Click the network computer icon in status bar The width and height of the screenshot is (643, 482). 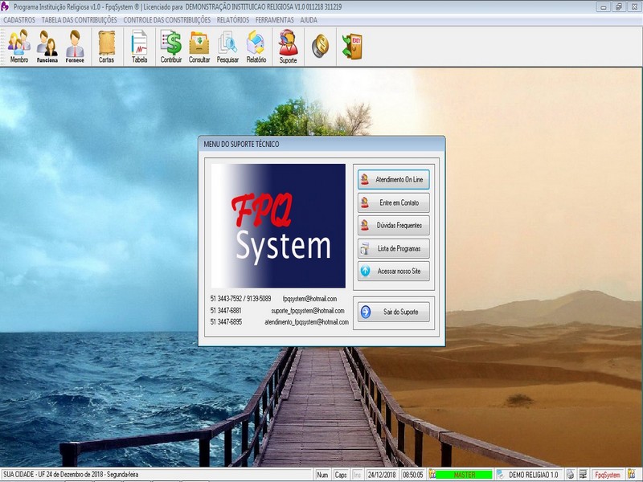point(583,474)
